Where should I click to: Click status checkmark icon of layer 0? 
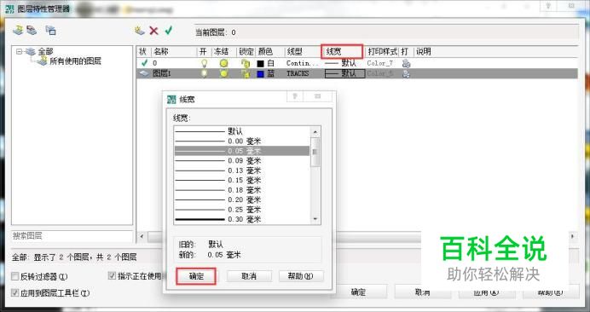143,63
